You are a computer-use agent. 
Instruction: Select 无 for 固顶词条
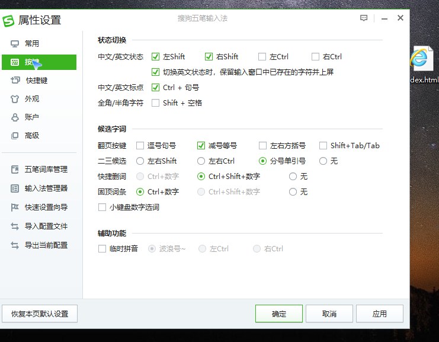point(293,192)
